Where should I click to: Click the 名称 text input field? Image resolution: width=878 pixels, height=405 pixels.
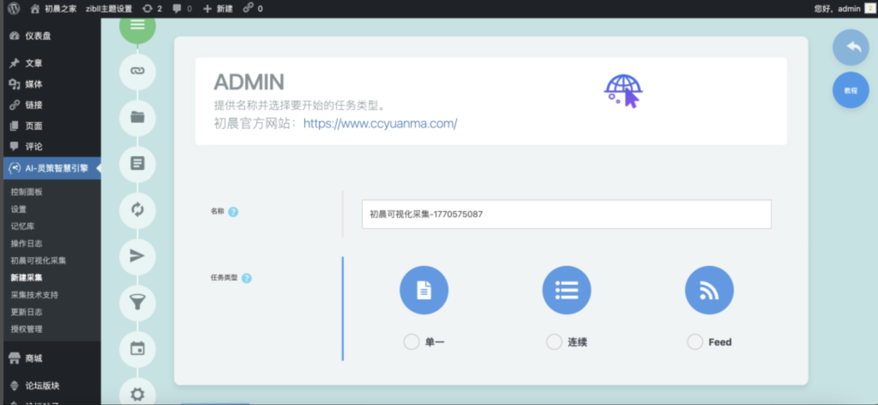coord(566,214)
